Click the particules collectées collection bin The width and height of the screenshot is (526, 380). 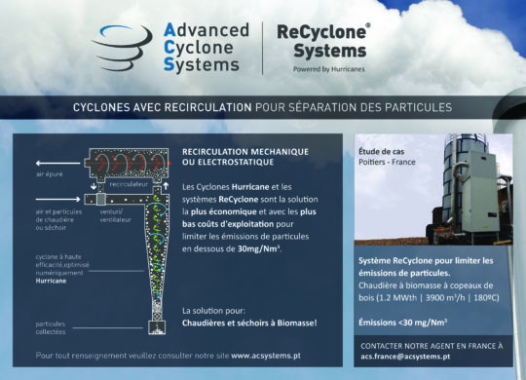tap(157, 327)
